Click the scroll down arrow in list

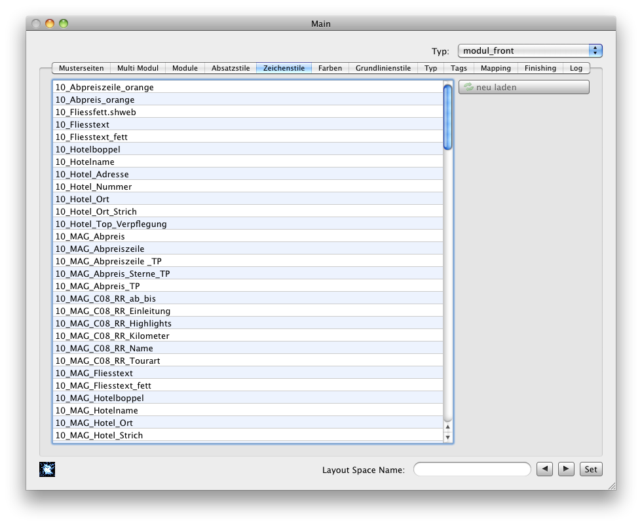click(x=448, y=437)
